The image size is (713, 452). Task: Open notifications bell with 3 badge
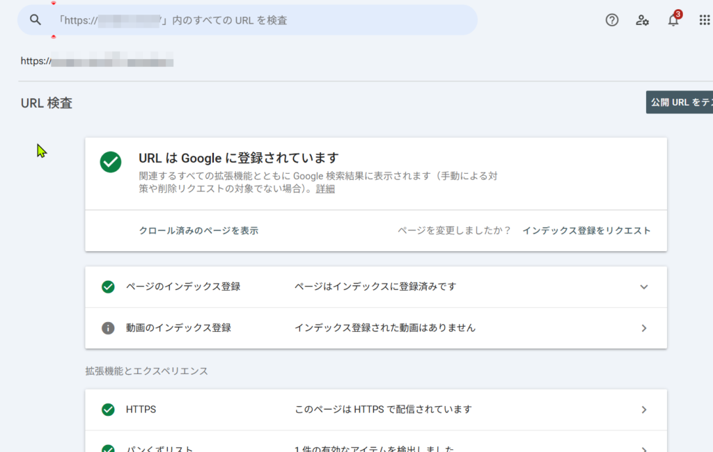[x=673, y=19]
